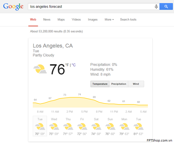Switch temperature units to °F

point(67,65)
